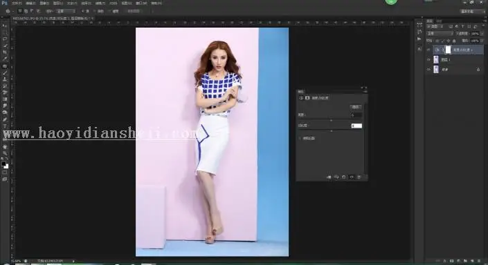This screenshot has width=488, height=265.
Task: Open the Window menu
Action: (x=141, y=3)
